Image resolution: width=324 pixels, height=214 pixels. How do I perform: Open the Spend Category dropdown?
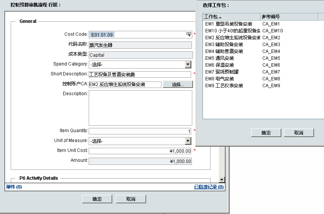[x=188, y=64]
